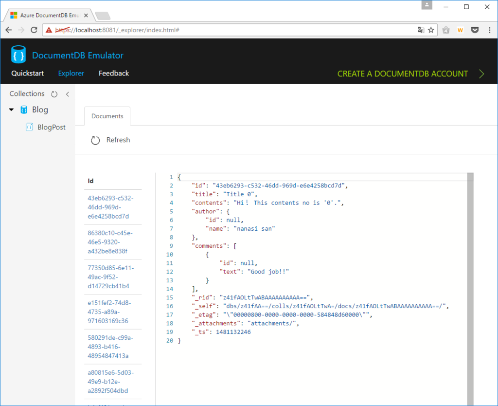The width and height of the screenshot is (498, 406).
Task: Select the Explorer menu item
Action: (71, 73)
